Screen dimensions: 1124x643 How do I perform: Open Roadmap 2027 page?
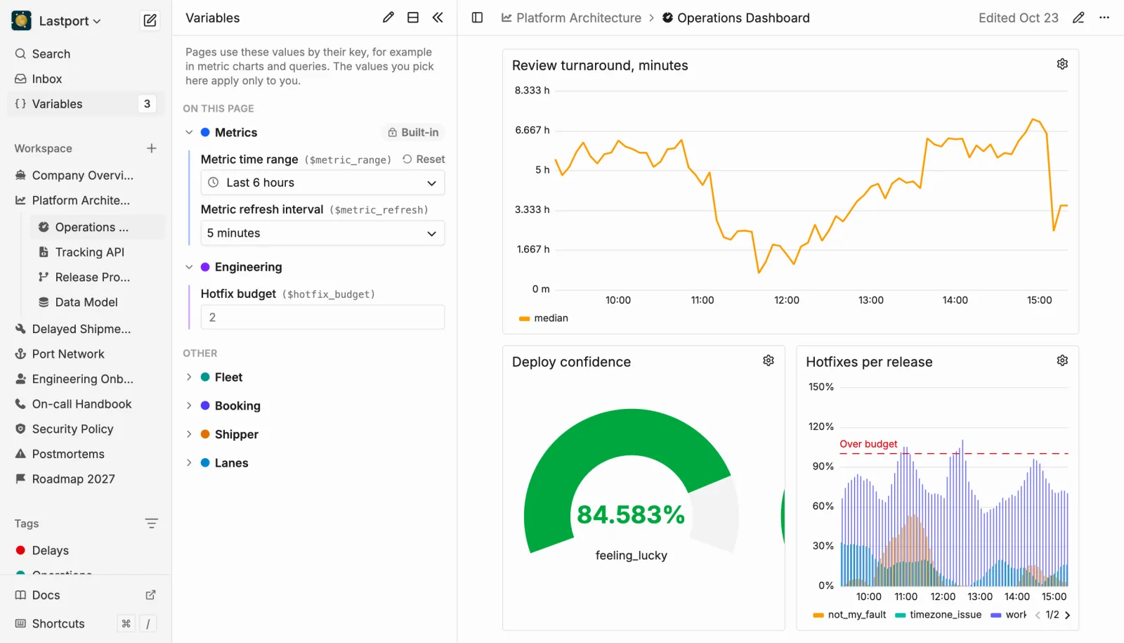tap(86, 479)
